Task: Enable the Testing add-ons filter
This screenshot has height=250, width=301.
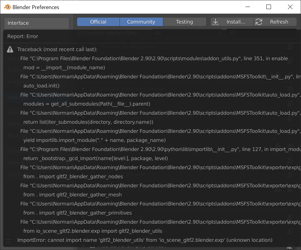Action: coord(184,22)
